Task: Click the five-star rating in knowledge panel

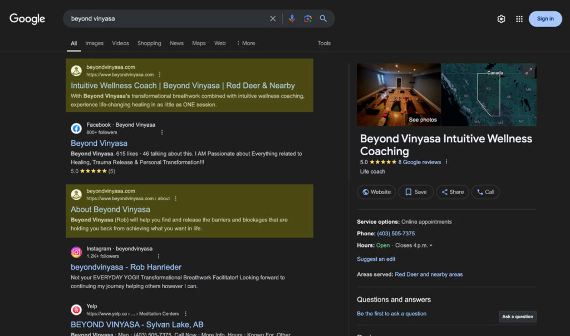Action: click(x=383, y=162)
